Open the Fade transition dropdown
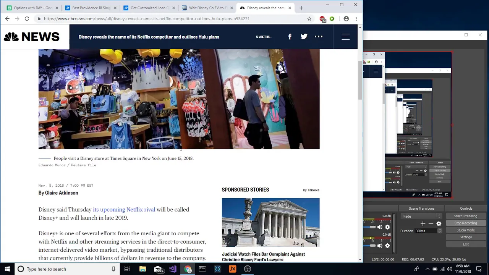 [x=423, y=216]
